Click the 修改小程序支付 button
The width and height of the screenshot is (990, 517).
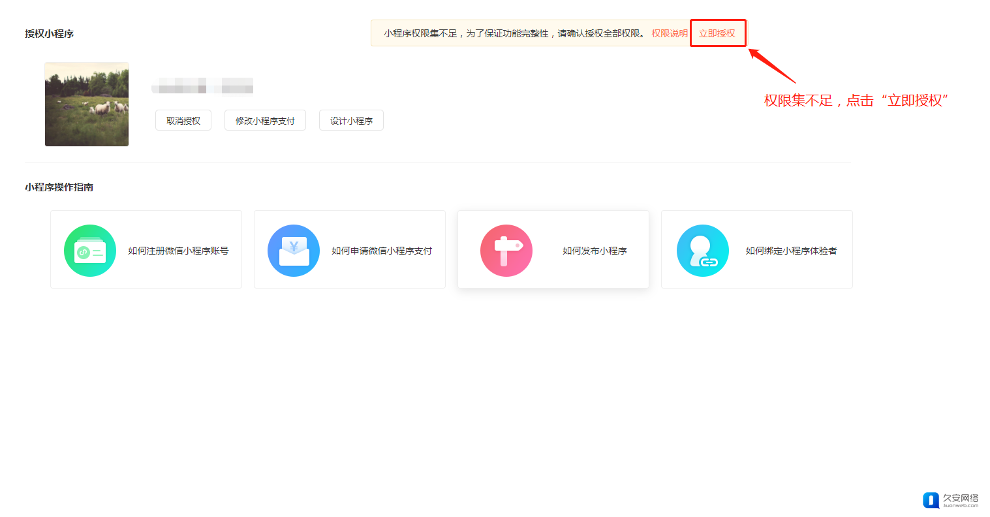265,121
